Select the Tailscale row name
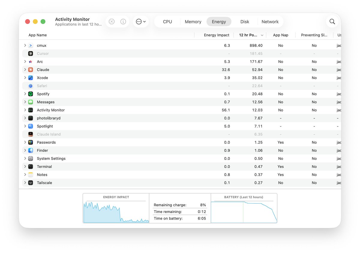The image size is (360, 253). [x=44, y=183]
